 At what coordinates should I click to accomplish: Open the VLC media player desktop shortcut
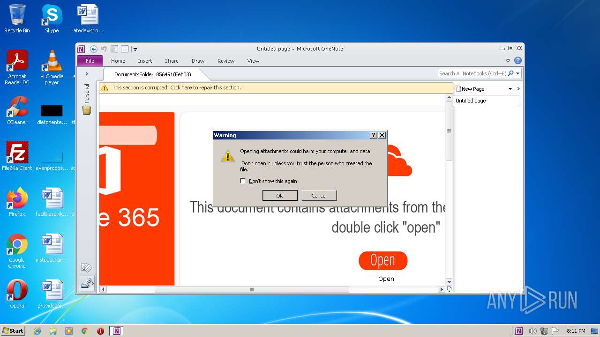[52, 67]
